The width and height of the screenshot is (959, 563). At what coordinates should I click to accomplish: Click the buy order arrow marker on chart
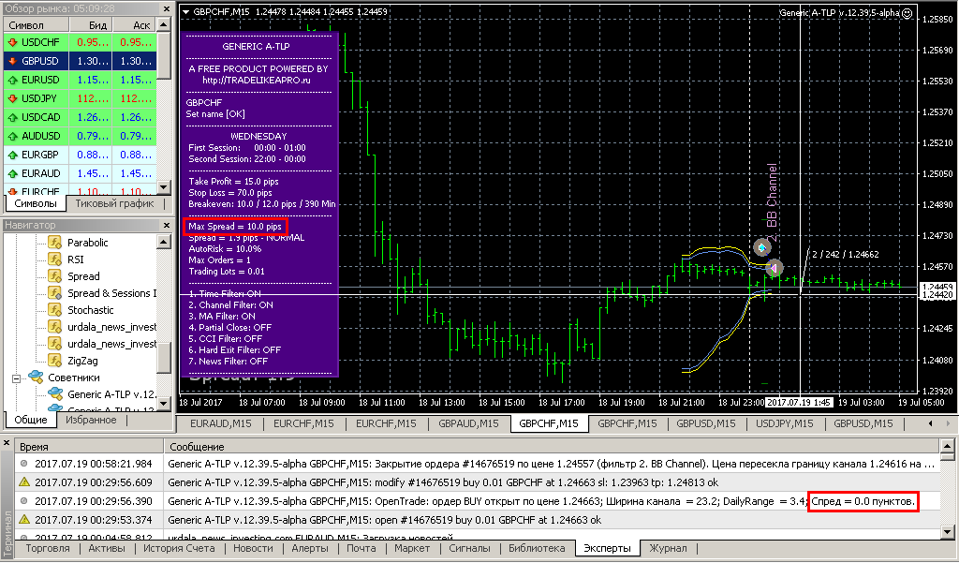[x=762, y=248]
